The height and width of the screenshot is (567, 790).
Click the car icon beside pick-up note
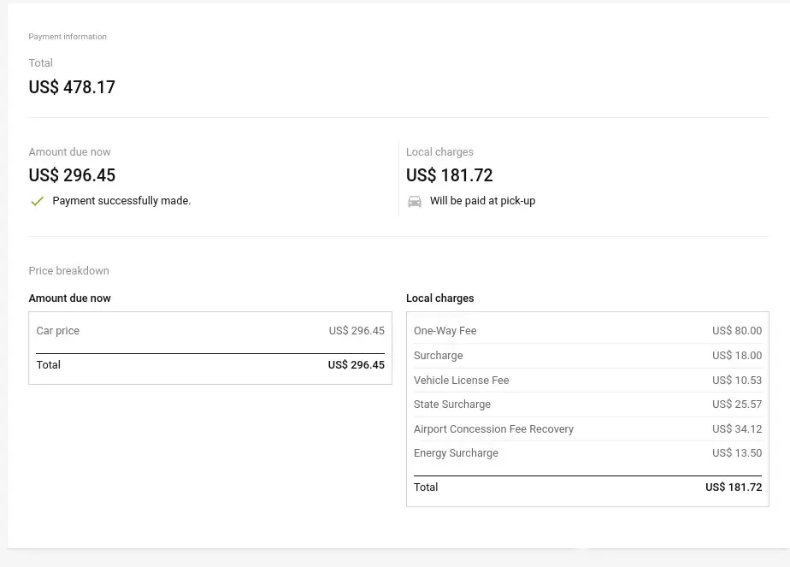[x=415, y=201]
